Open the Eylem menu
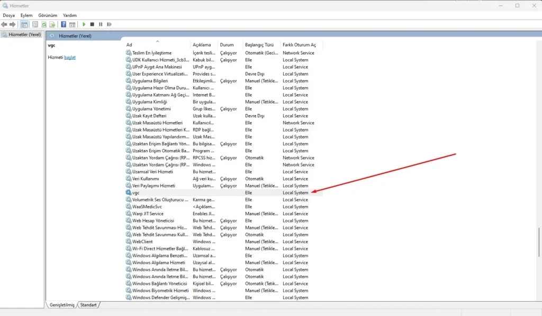Image resolution: width=542 pixels, height=316 pixels. (26, 15)
